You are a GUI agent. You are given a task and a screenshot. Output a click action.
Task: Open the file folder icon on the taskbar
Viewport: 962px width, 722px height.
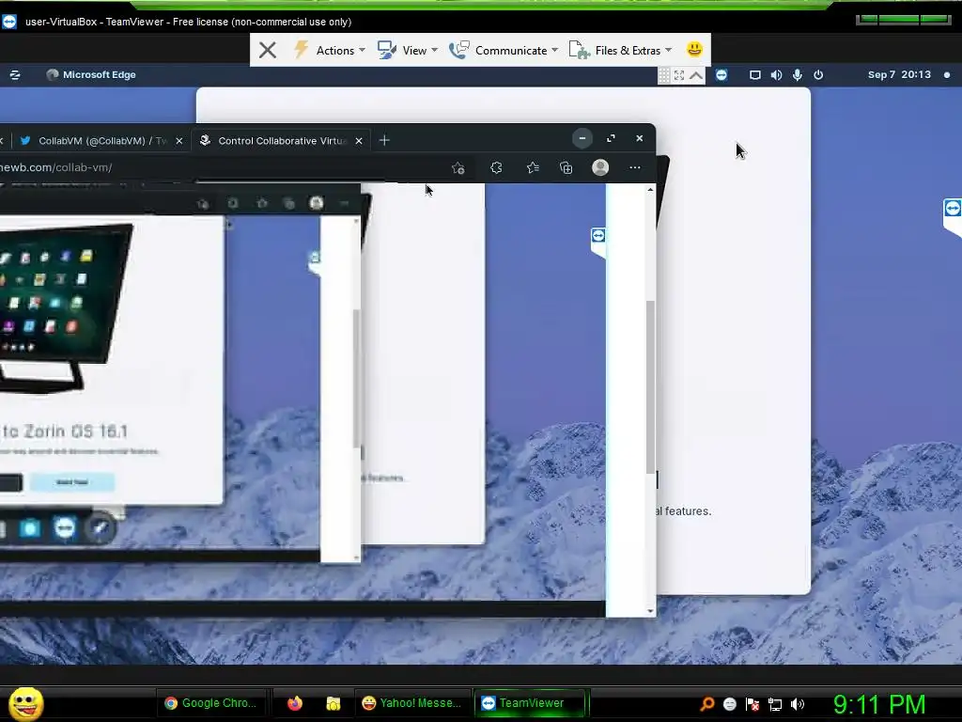[334, 703]
